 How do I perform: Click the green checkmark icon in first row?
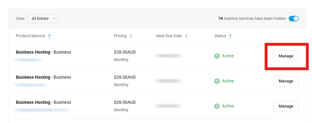pyautogui.click(x=217, y=56)
